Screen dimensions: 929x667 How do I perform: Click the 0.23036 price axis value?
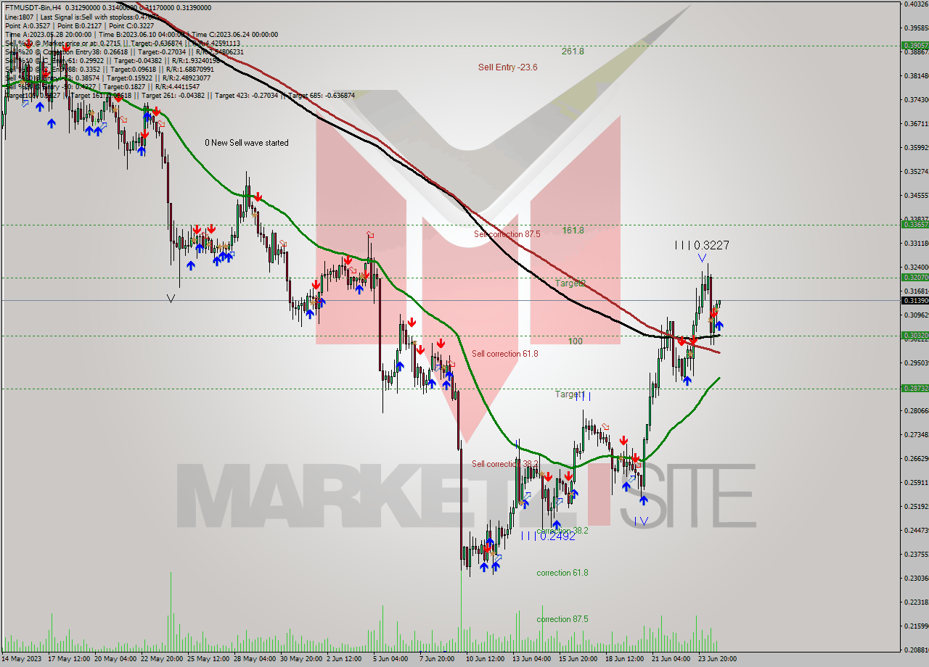(x=916, y=579)
